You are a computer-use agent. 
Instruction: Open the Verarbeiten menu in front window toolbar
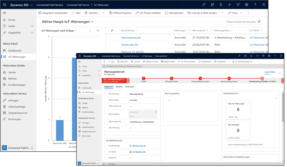pos(222,62)
